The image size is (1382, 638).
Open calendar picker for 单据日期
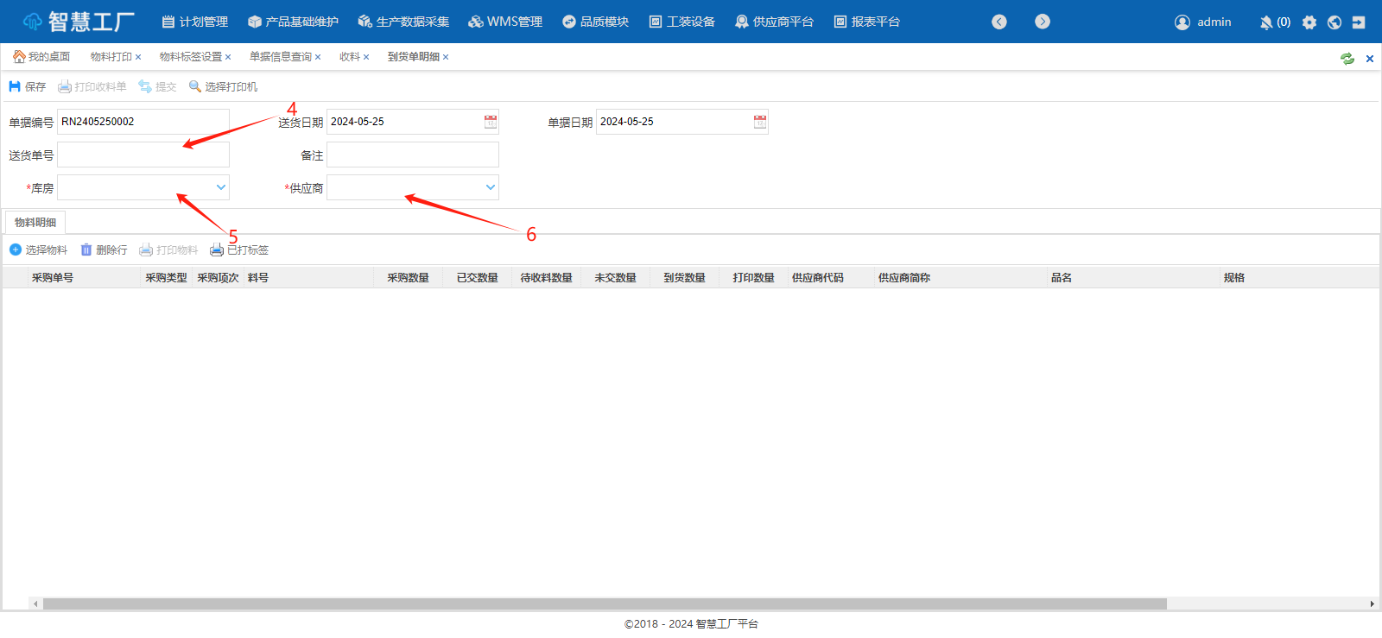760,122
